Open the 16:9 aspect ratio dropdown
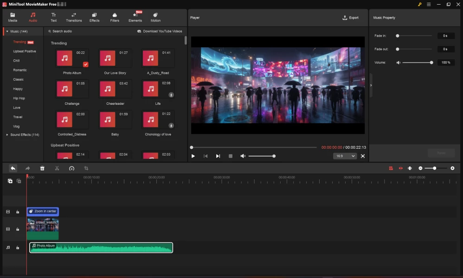The image size is (463, 278). 345,156
